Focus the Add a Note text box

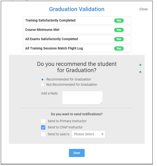pyautogui.click(x=82, y=97)
